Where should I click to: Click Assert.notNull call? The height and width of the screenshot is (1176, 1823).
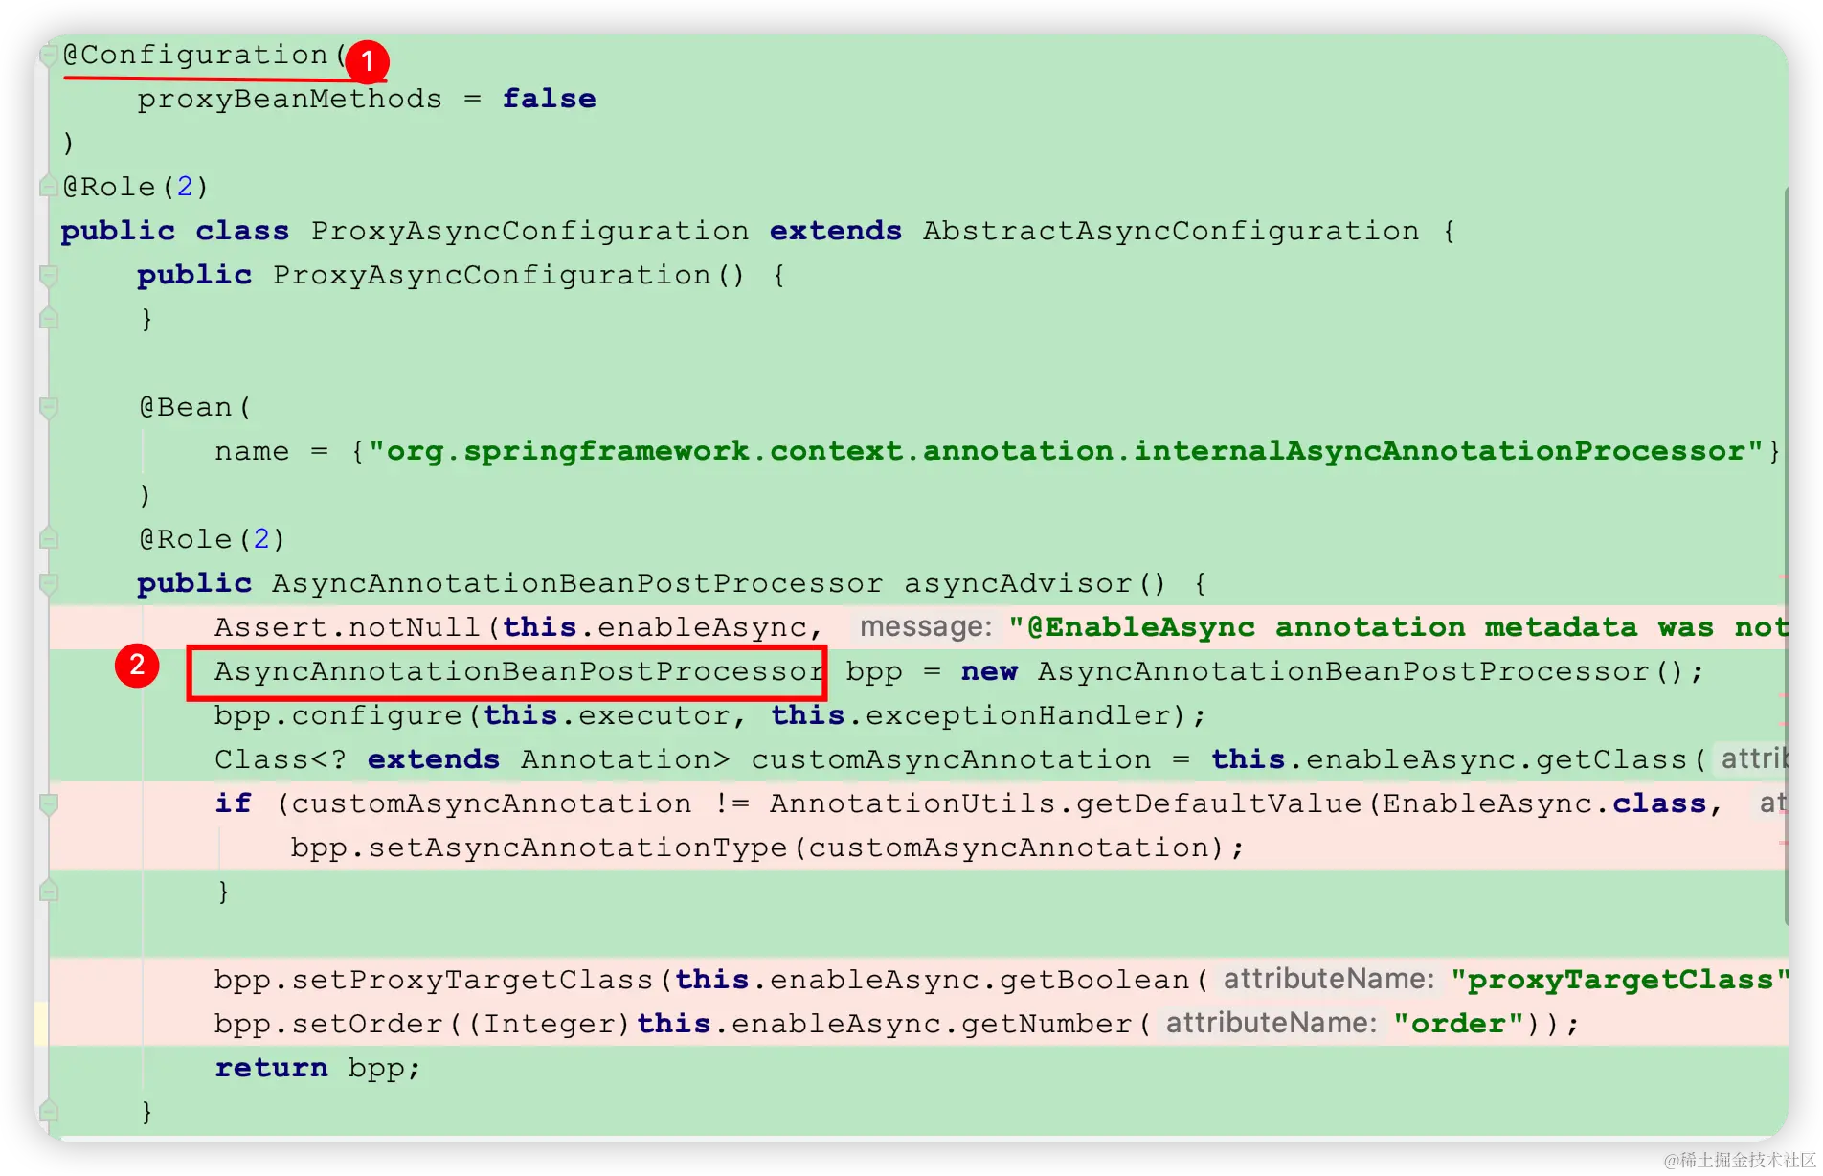[348, 627]
